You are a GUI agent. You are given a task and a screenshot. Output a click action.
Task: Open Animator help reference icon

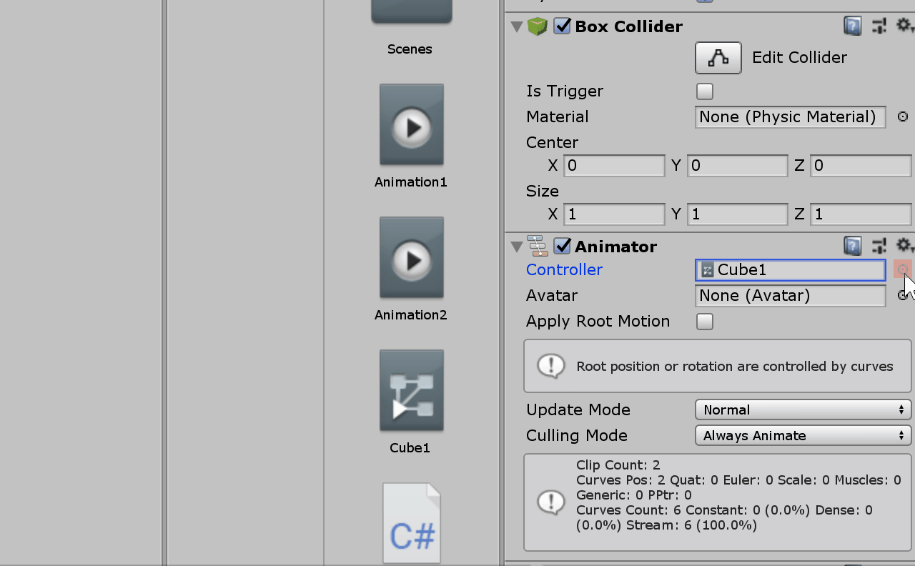[x=852, y=247]
